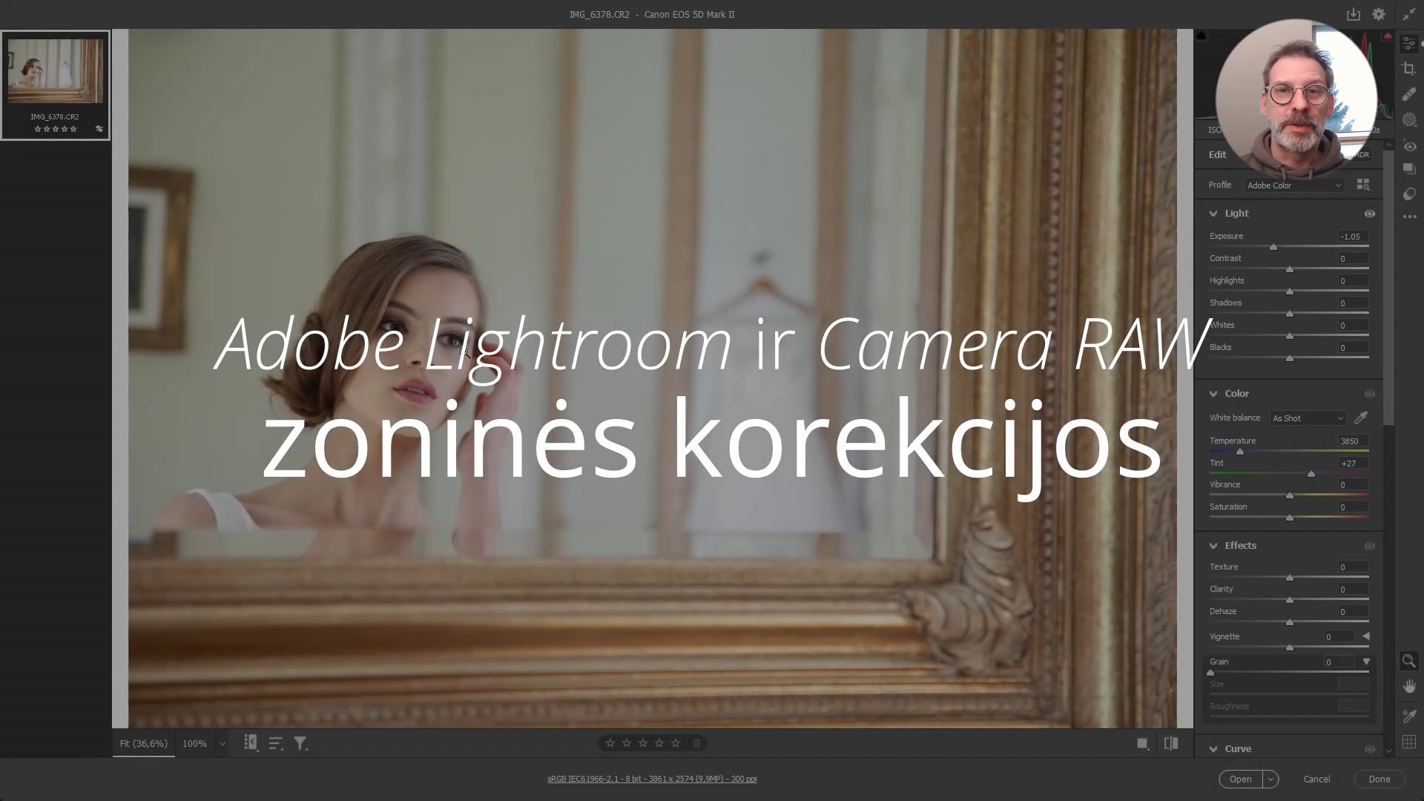This screenshot has width=1424, height=801.
Task: Select Fit (36,6%) zoom option
Action: [144, 743]
